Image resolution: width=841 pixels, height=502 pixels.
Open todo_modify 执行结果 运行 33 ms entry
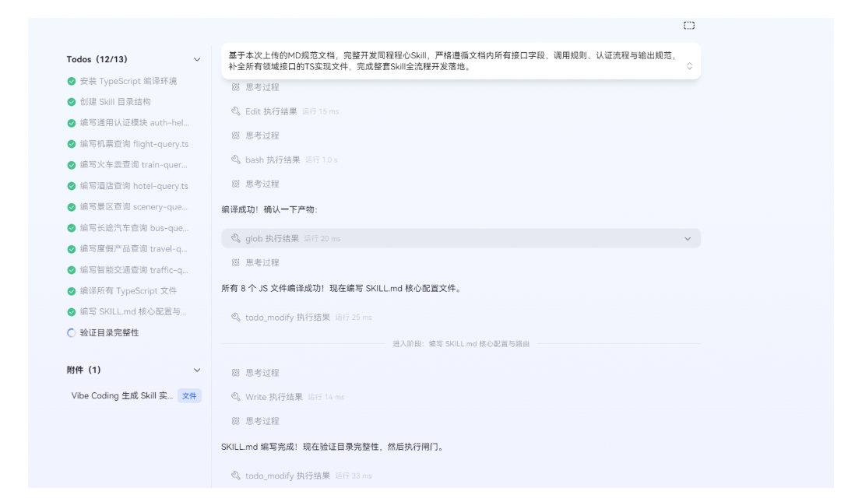287,476
